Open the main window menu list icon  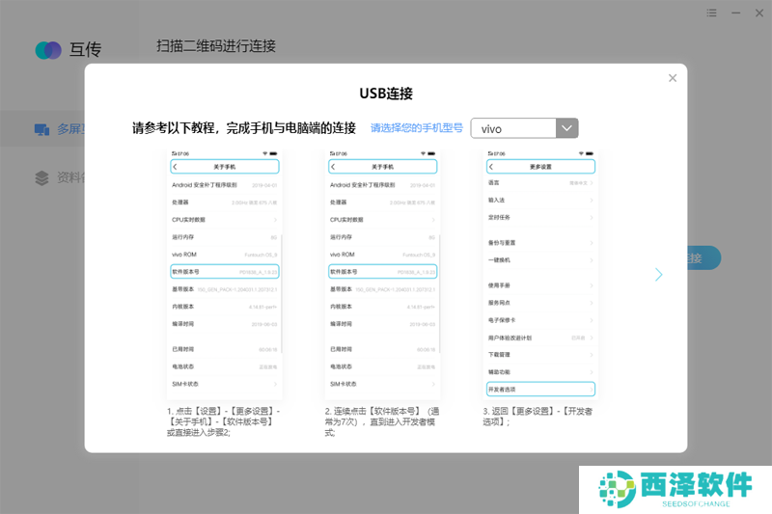711,13
